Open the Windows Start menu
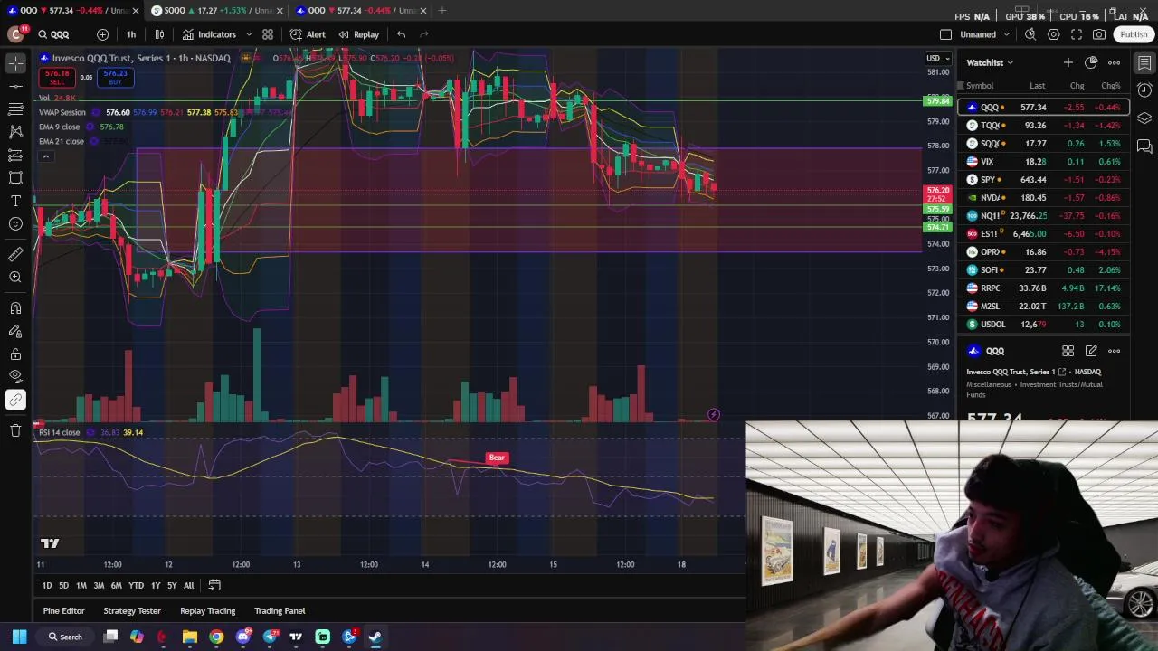 pyautogui.click(x=19, y=637)
